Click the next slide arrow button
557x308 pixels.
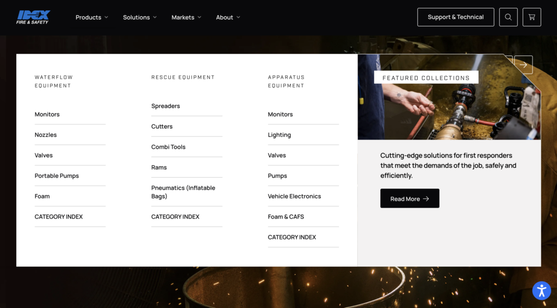coord(523,65)
